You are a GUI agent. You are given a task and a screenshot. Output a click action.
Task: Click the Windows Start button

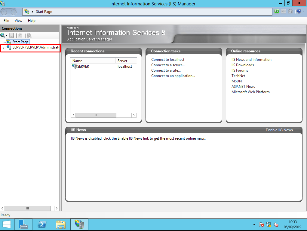pos(6,224)
